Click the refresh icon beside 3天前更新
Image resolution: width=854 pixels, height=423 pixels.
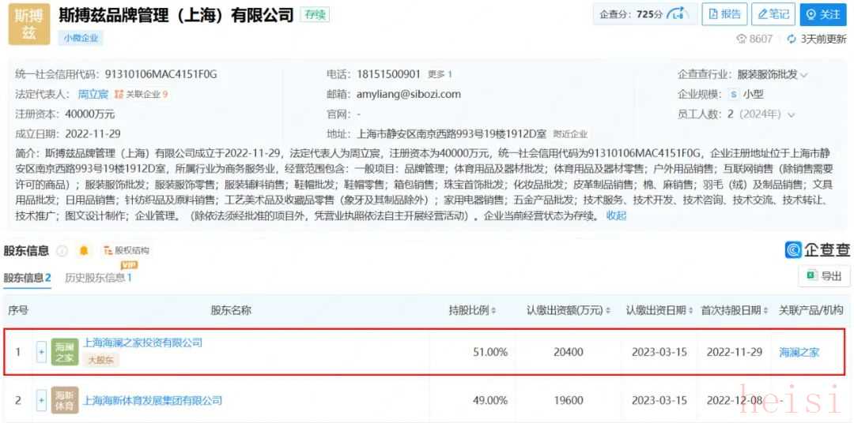click(x=792, y=39)
